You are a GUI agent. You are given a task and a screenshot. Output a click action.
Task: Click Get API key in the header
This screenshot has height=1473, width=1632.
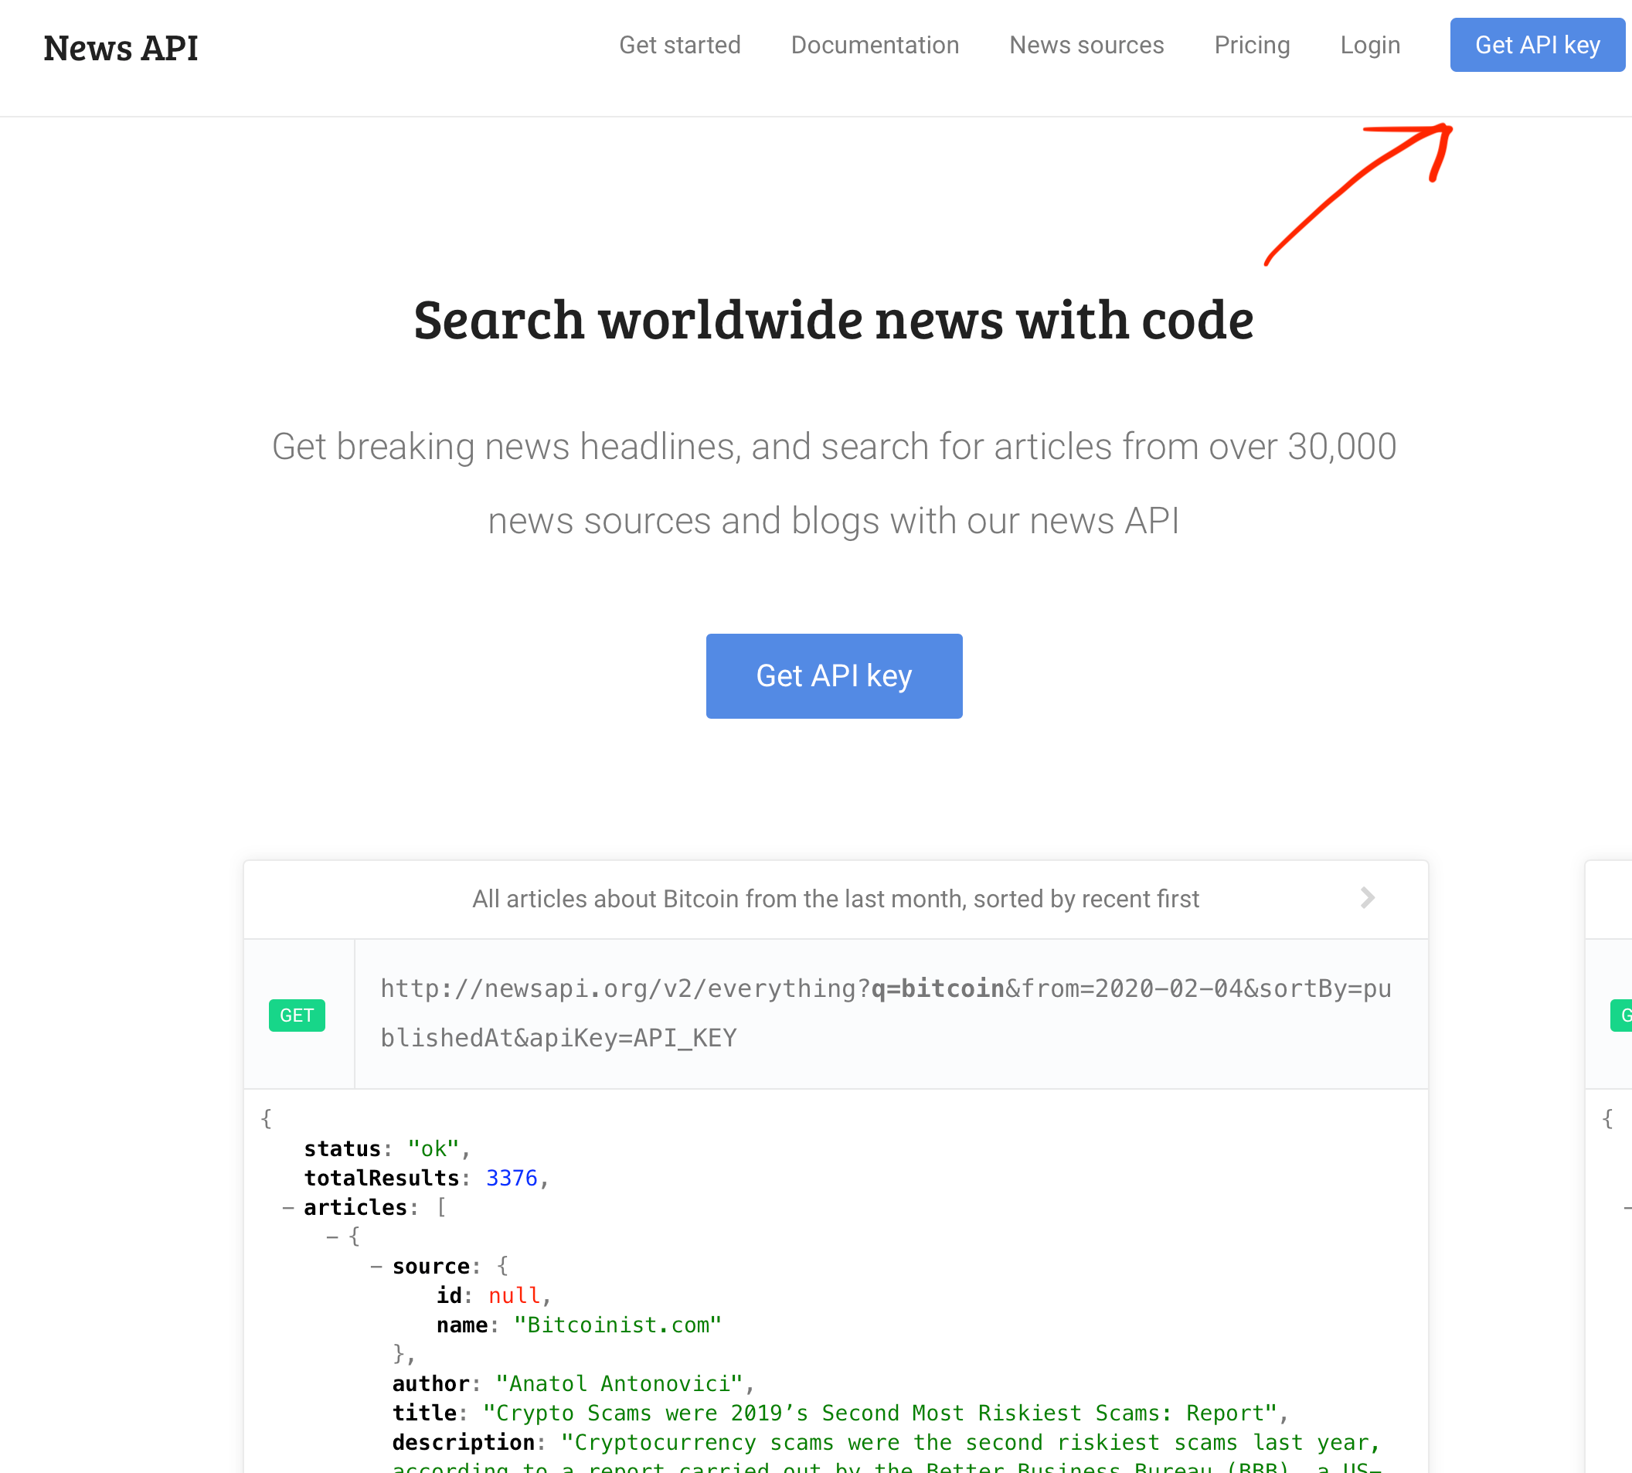coord(1537,46)
